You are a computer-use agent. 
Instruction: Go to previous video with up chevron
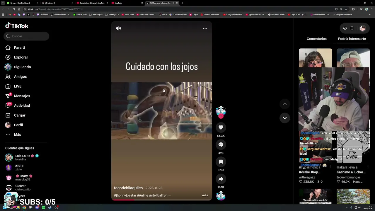[x=284, y=104]
